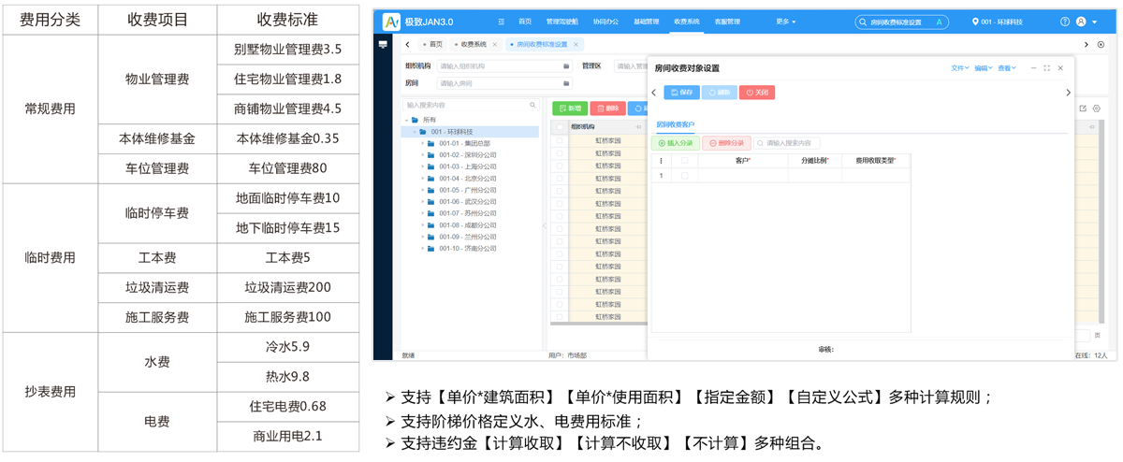The height and width of the screenshot is (462, 1123).
Task: Open 基础管理 in the top navigation
Action: coord(646,22)
